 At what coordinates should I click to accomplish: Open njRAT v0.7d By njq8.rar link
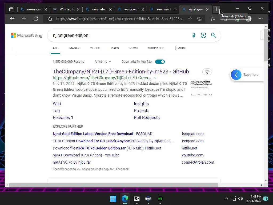72,162
